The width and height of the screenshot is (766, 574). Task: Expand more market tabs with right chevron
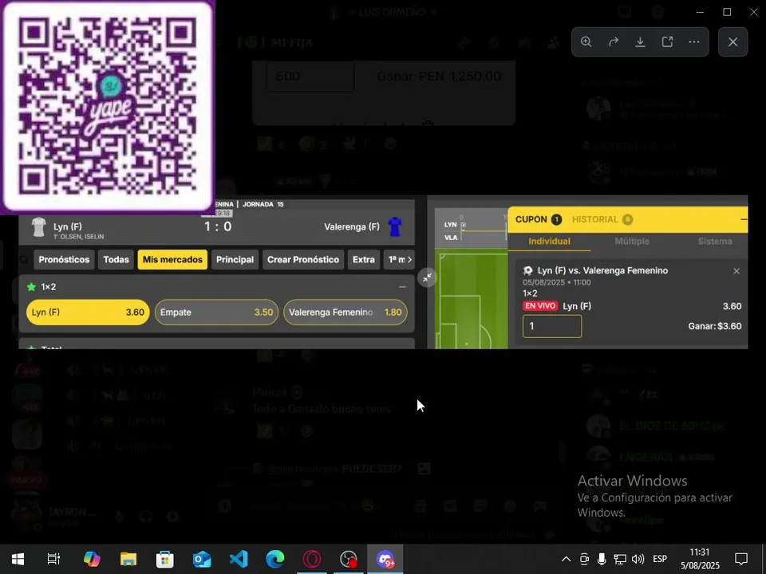click(409, 260)
